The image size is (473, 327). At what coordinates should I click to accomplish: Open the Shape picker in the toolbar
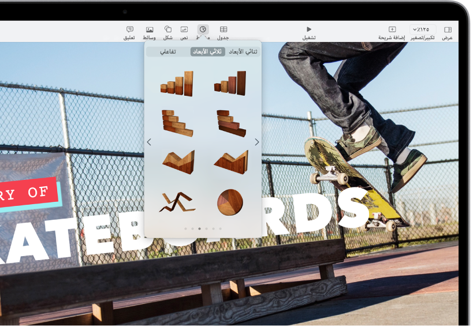coord(168,33)
